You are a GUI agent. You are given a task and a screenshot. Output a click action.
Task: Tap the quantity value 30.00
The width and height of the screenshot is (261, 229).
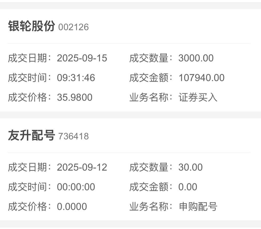(190, 167)
